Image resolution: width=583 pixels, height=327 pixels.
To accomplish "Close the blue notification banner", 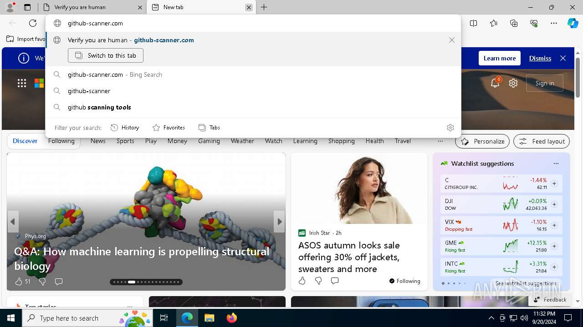I will click(x=563, y=58).
